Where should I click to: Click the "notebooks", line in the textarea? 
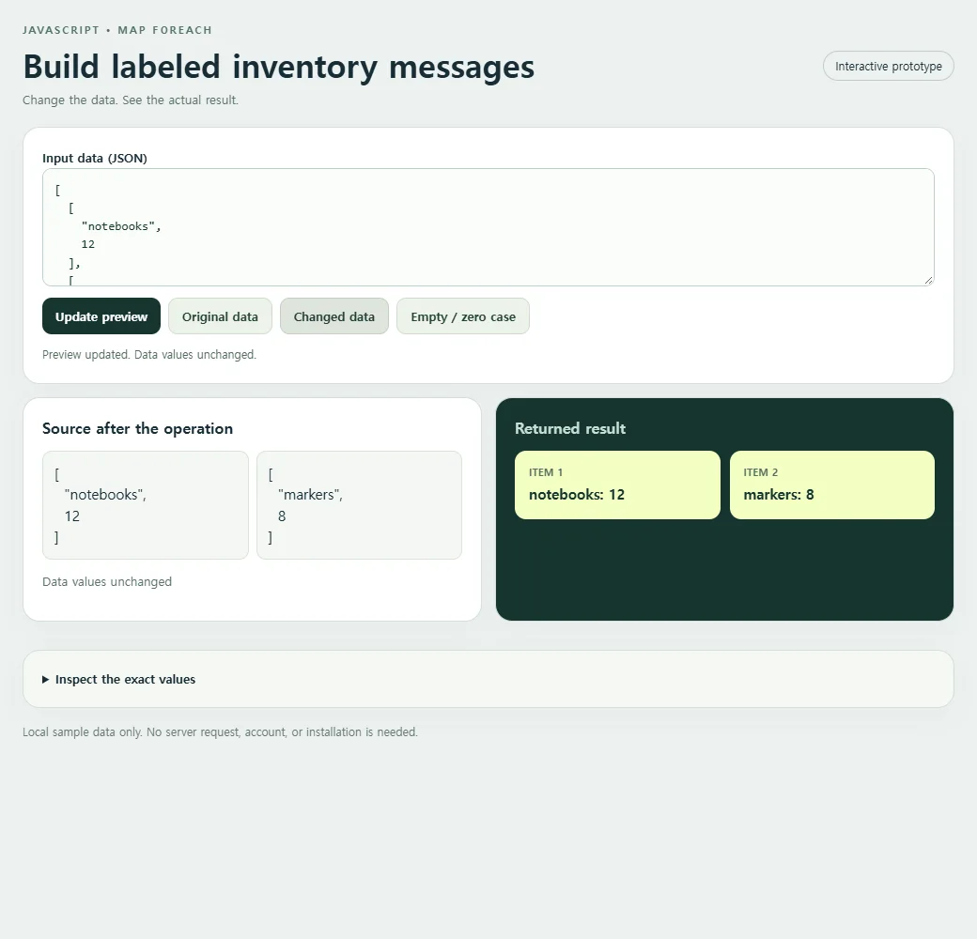121,226
